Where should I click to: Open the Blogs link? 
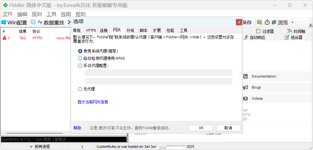tap(256, 87)
